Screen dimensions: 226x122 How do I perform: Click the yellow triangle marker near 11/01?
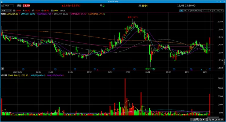point(206,70)
